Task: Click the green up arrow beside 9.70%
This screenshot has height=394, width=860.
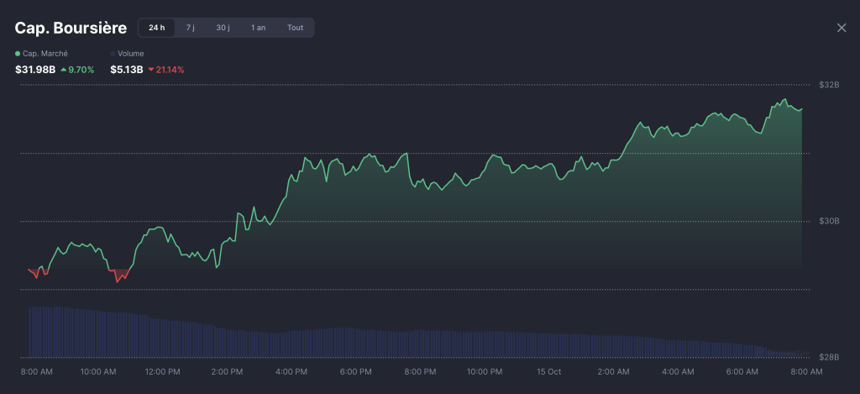Action: tap(64, 70)
